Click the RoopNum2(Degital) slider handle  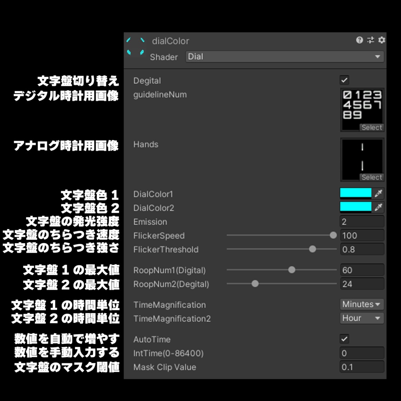pos(255,284)
